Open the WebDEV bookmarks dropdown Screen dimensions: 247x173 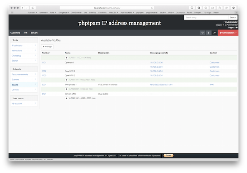(113, 13)
